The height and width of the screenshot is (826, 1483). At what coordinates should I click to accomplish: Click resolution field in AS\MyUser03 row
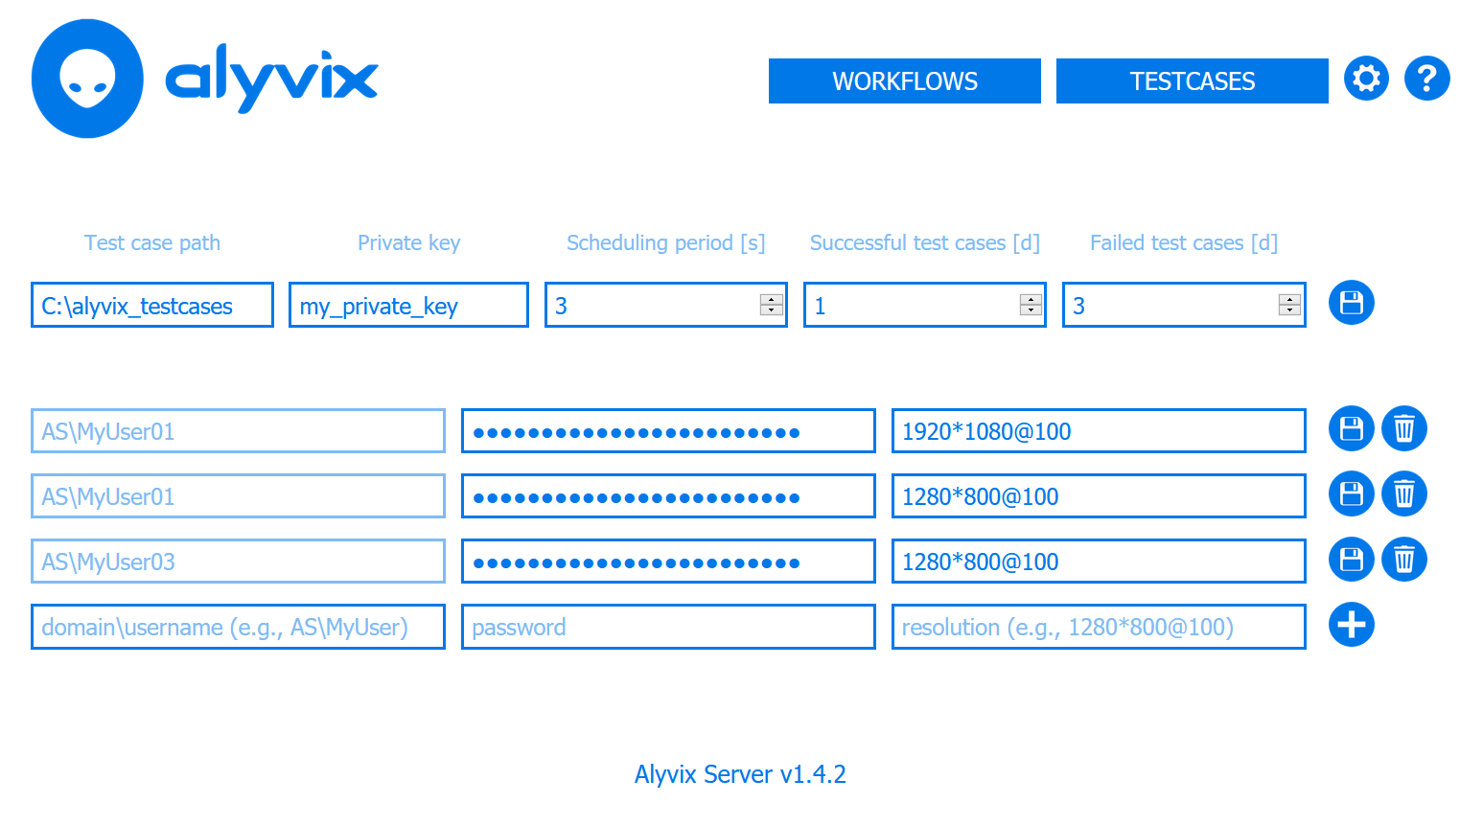(1099, 562)
